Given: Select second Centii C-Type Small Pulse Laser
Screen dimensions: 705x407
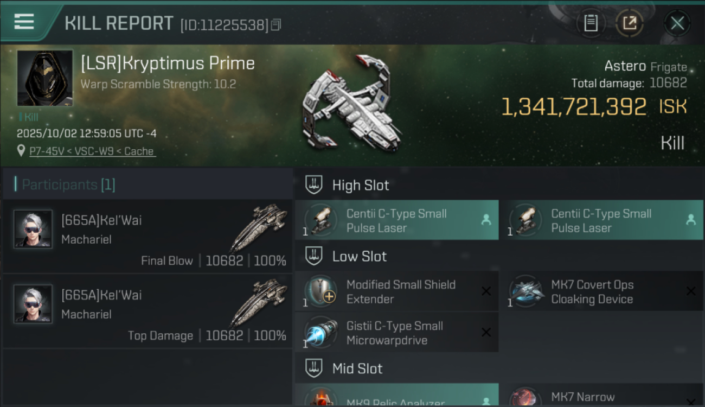Looking at the screenshot, I should (601, 221).
